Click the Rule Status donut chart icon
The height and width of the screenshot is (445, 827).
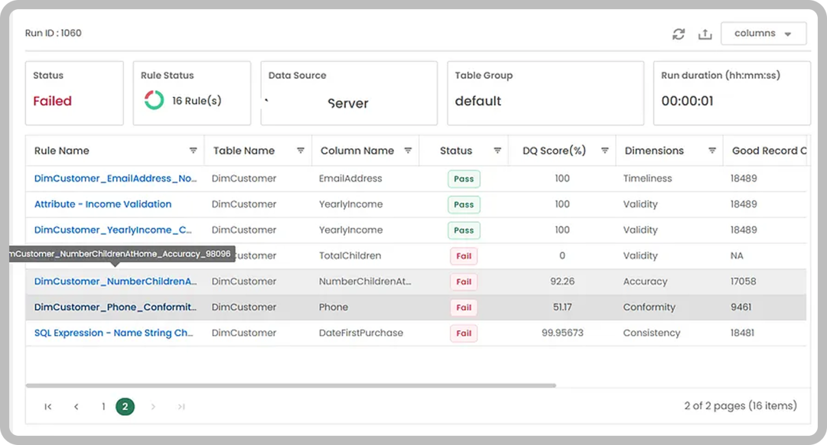tap(154, 100)
